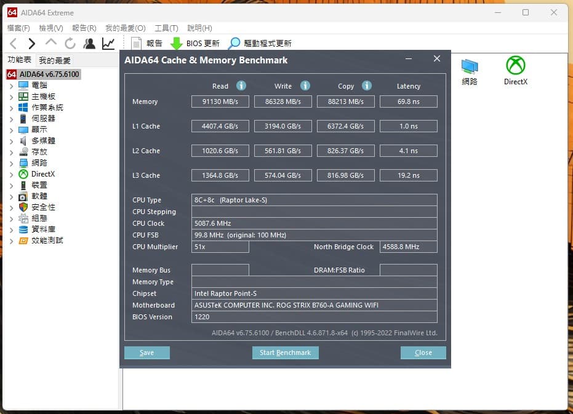Select the 裝置 devices tree node

33,185
